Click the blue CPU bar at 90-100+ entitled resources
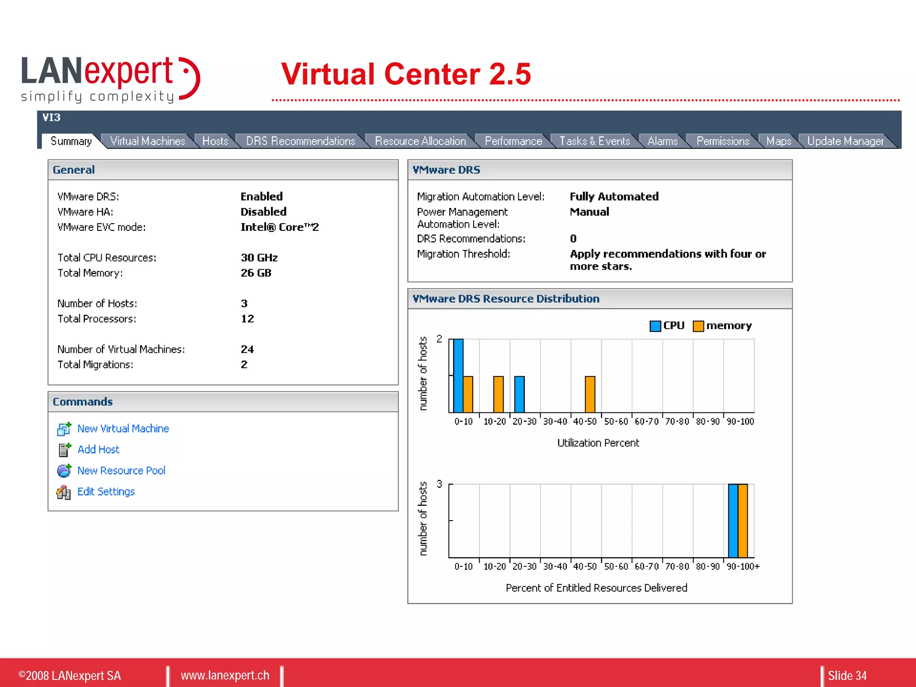 click(x=733, y=521)
